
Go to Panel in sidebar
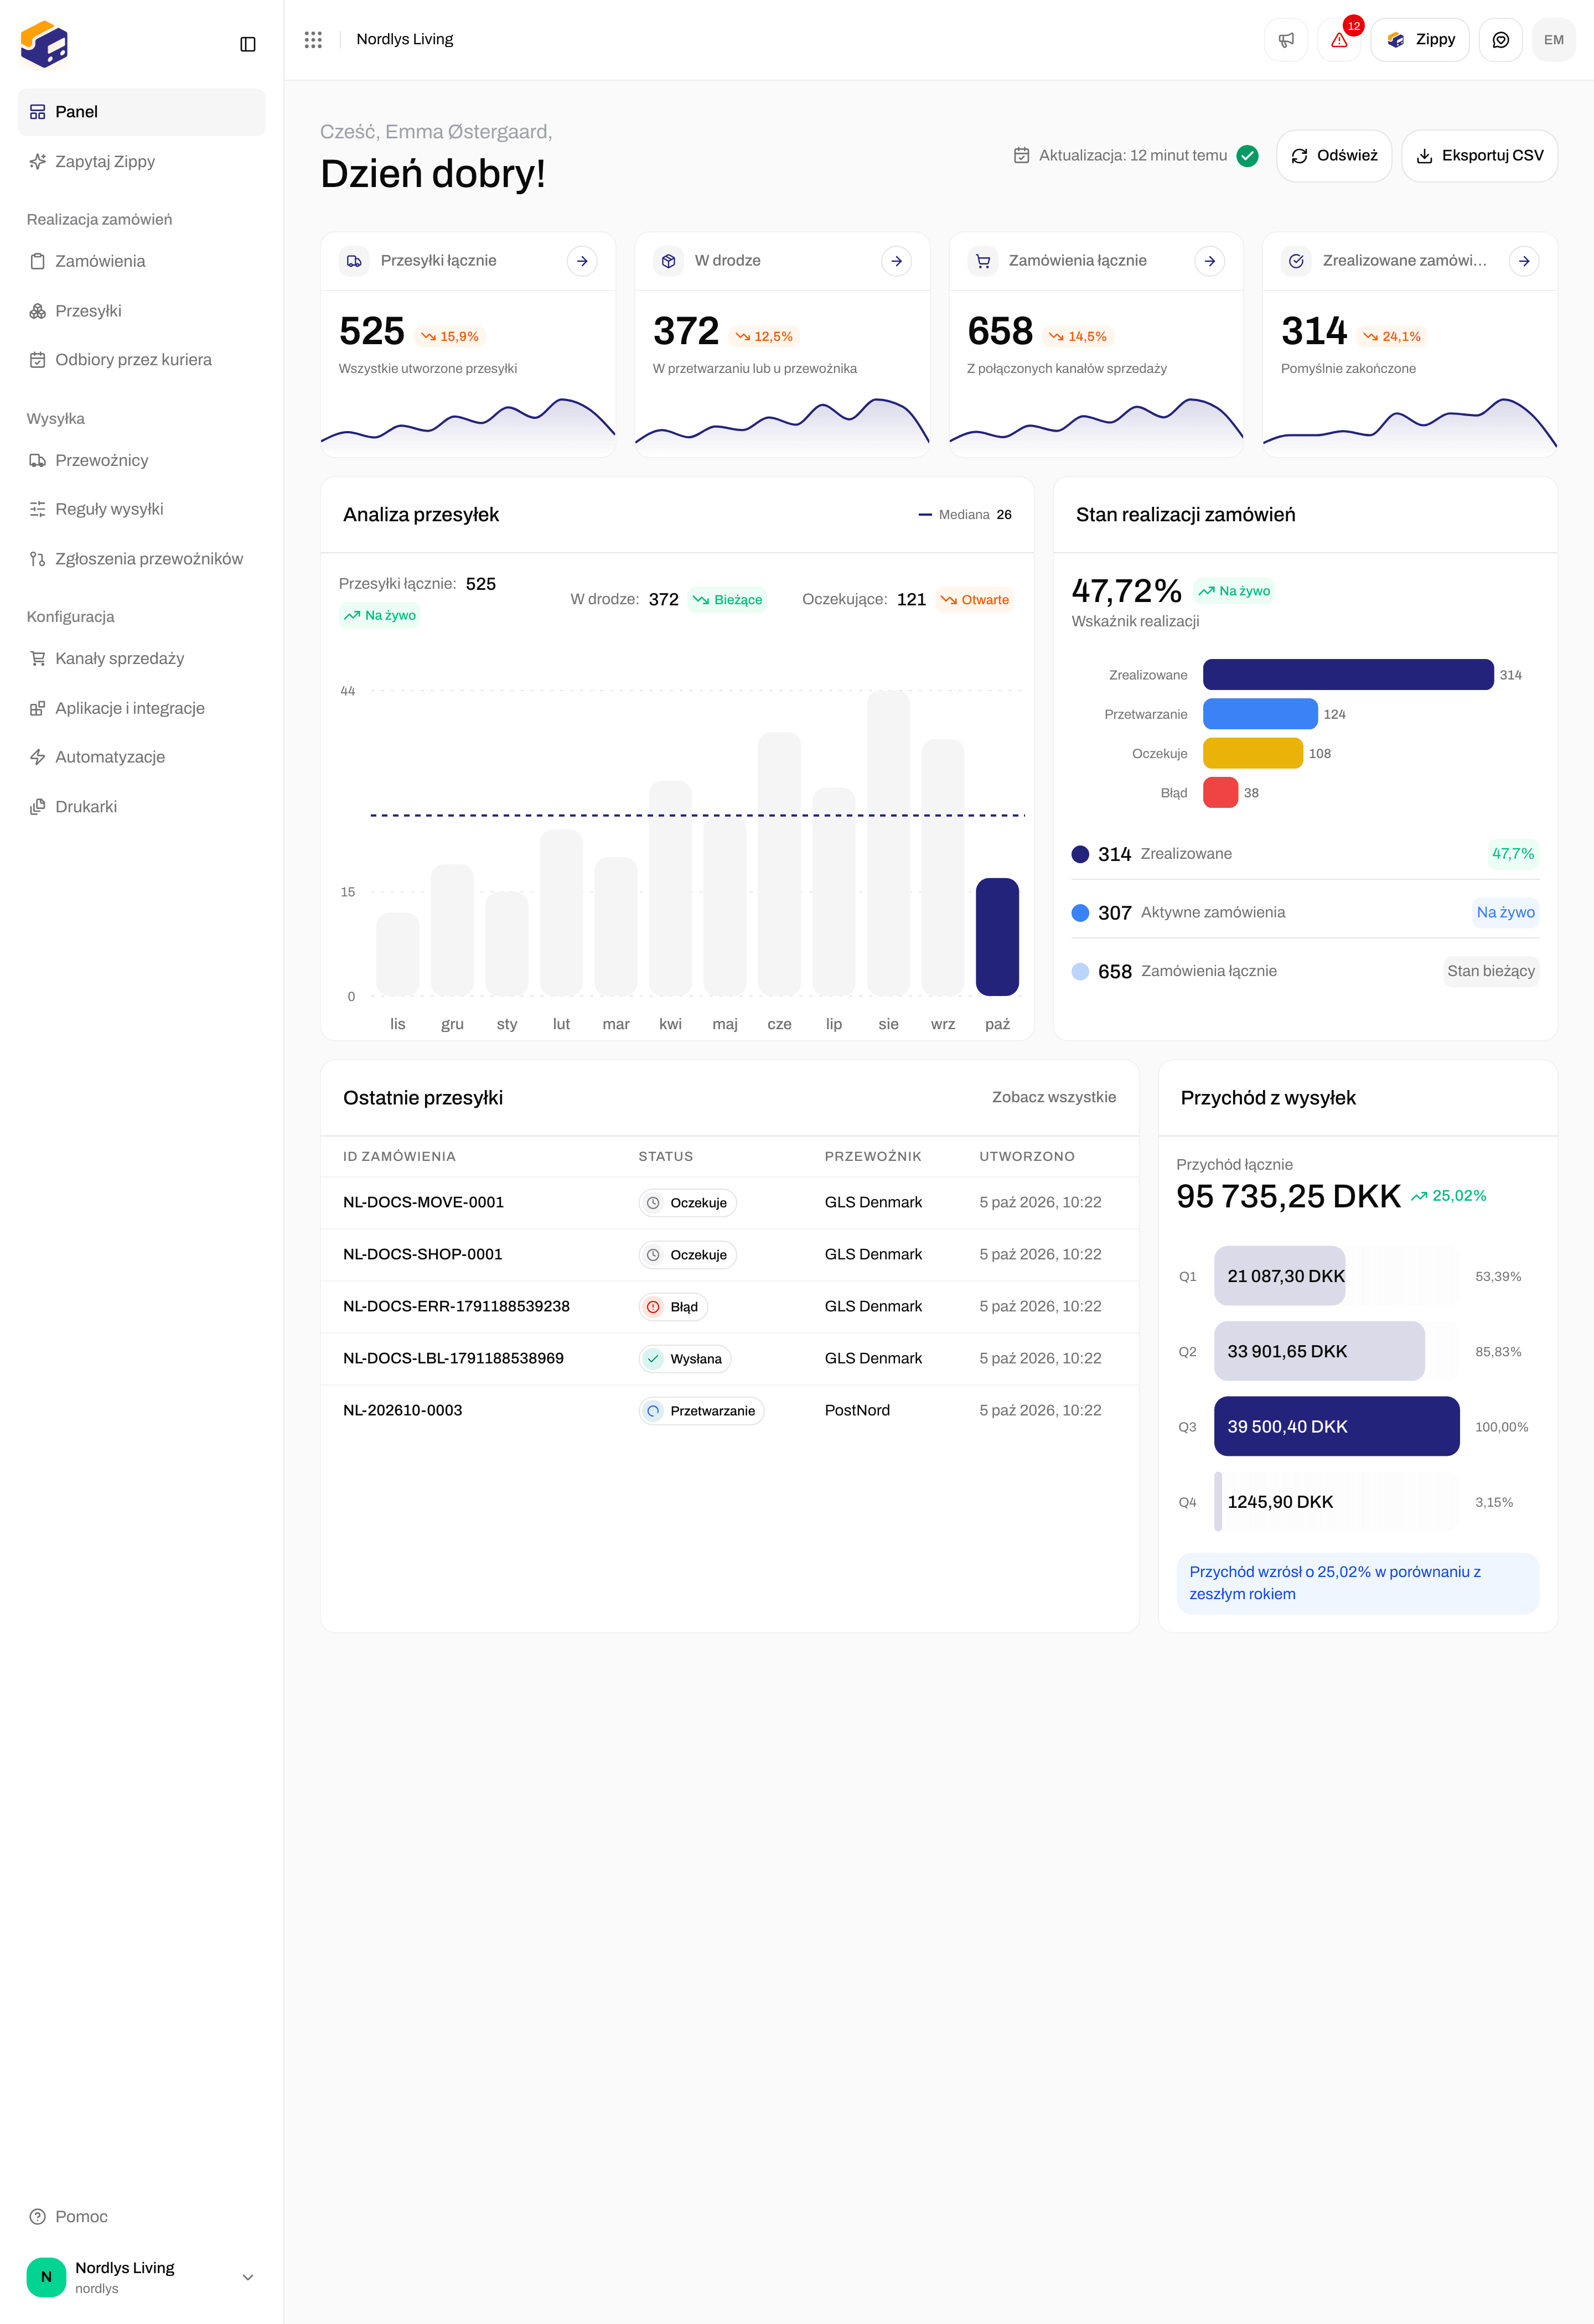click(x=141, y=112)
